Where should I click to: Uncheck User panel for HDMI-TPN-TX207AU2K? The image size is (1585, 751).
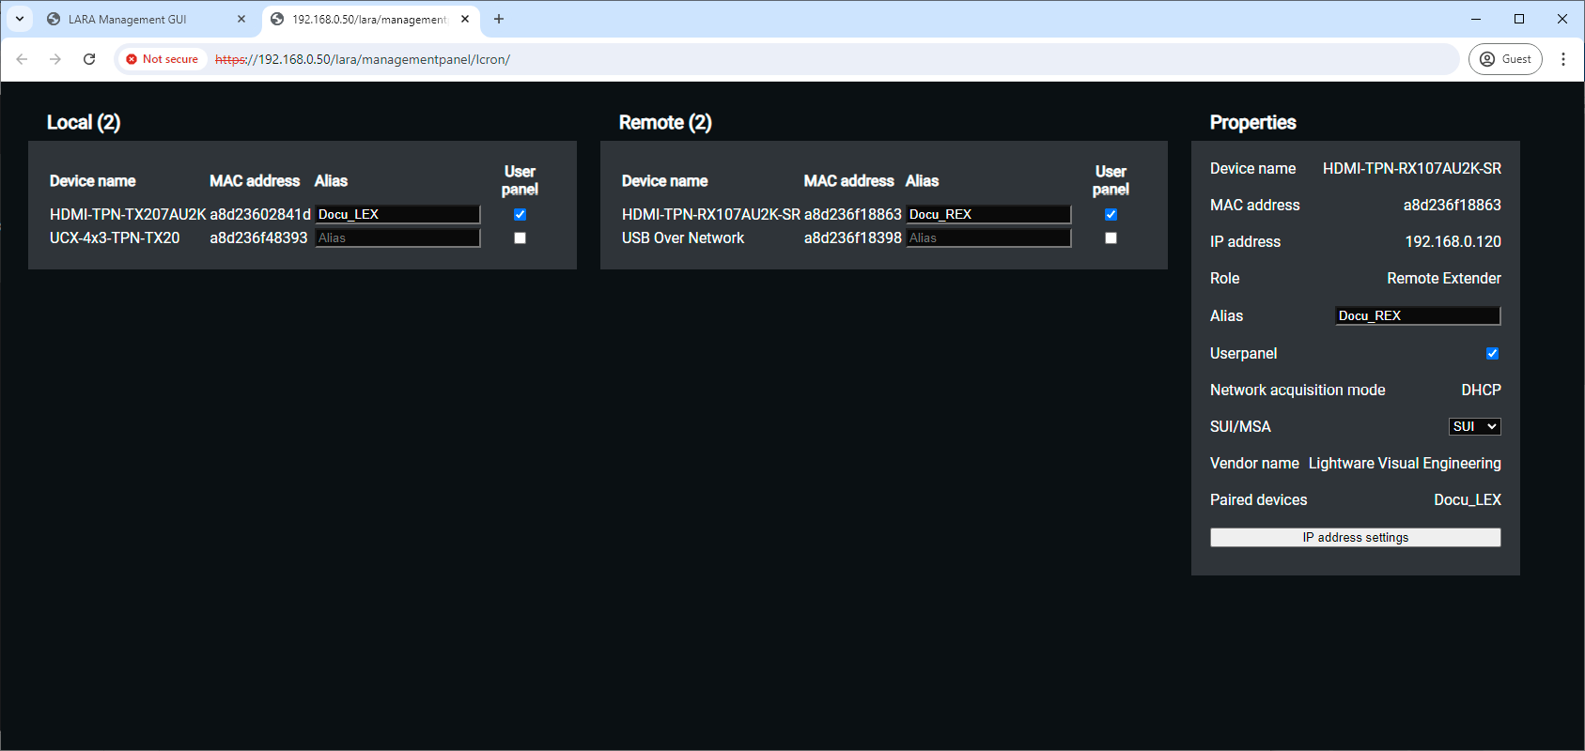[x=520, y=215]
